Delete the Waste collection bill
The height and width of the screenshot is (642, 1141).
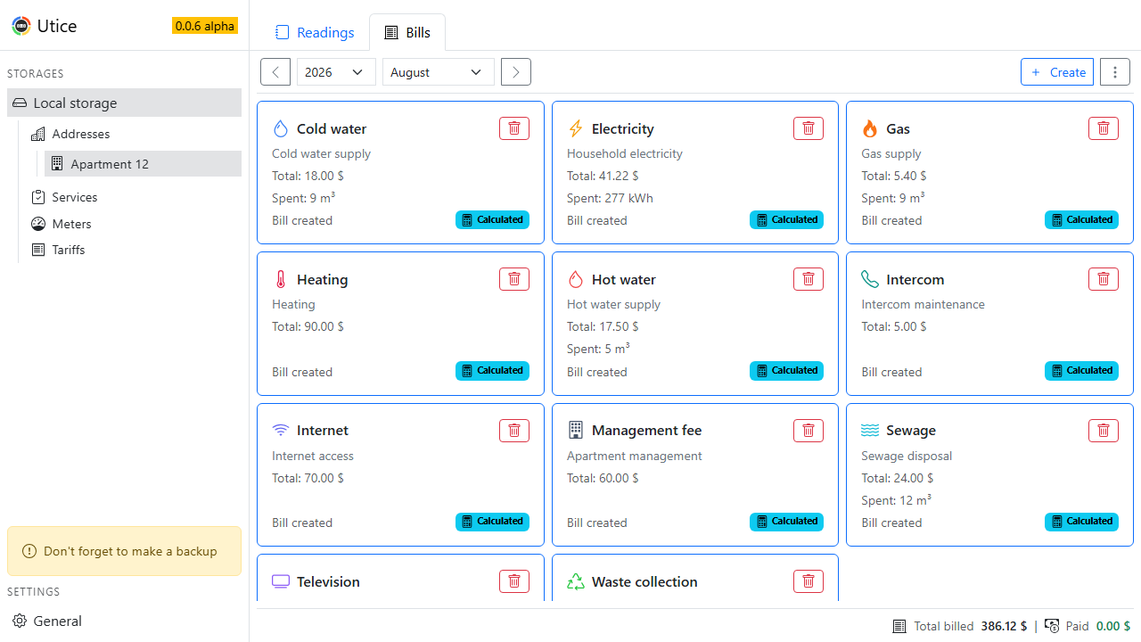point(809,581)
